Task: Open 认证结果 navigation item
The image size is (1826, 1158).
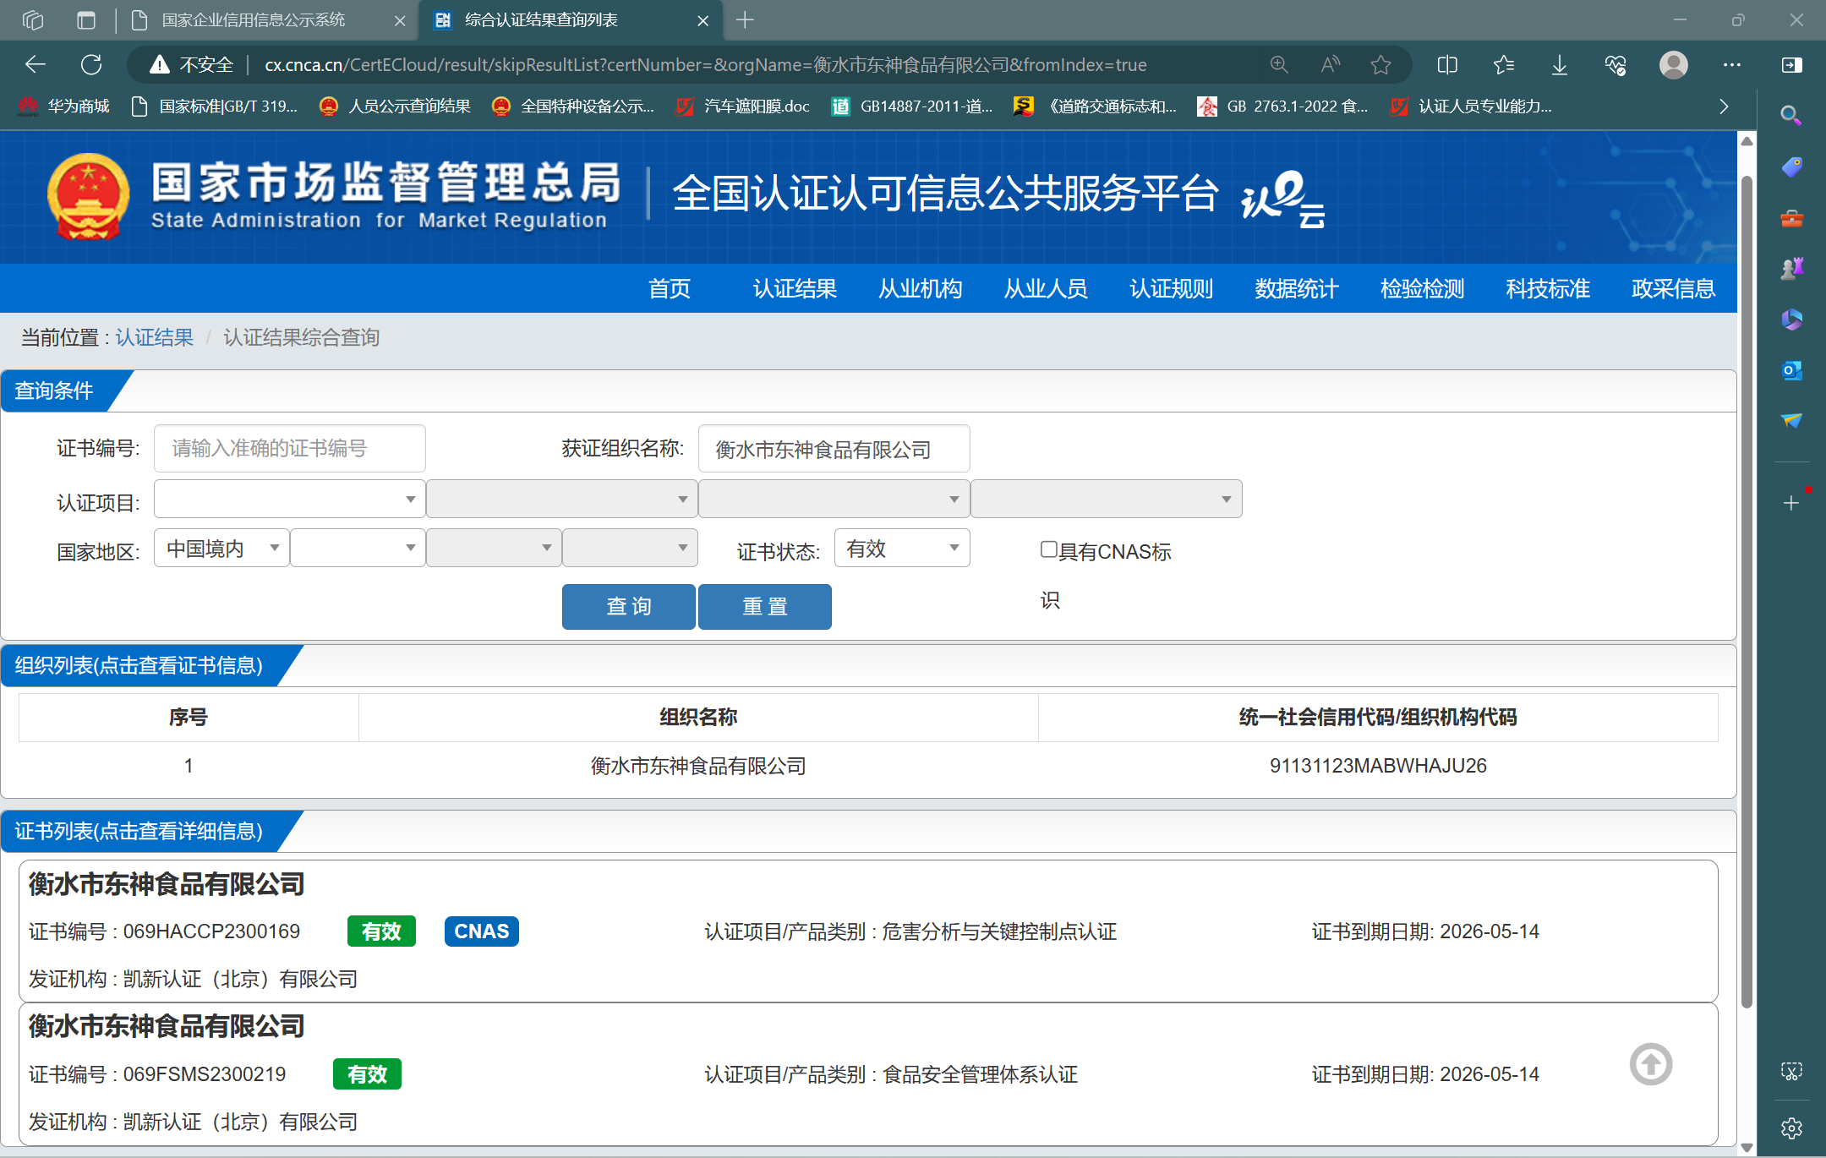Action: click(795, 289)
